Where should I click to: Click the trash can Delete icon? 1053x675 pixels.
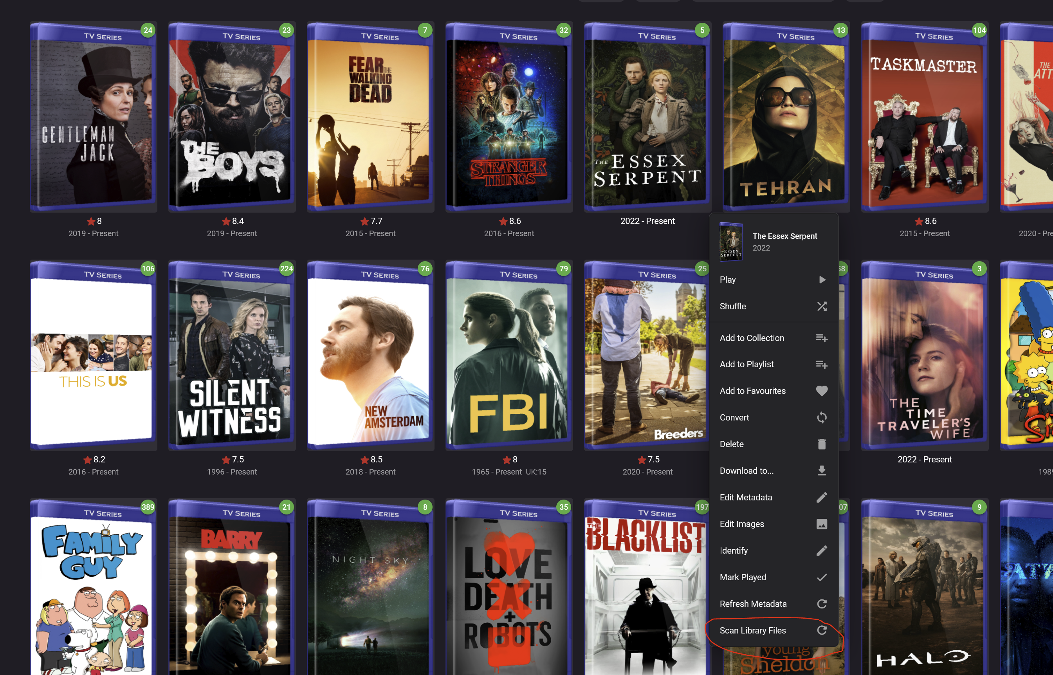(x=822, y=444)
